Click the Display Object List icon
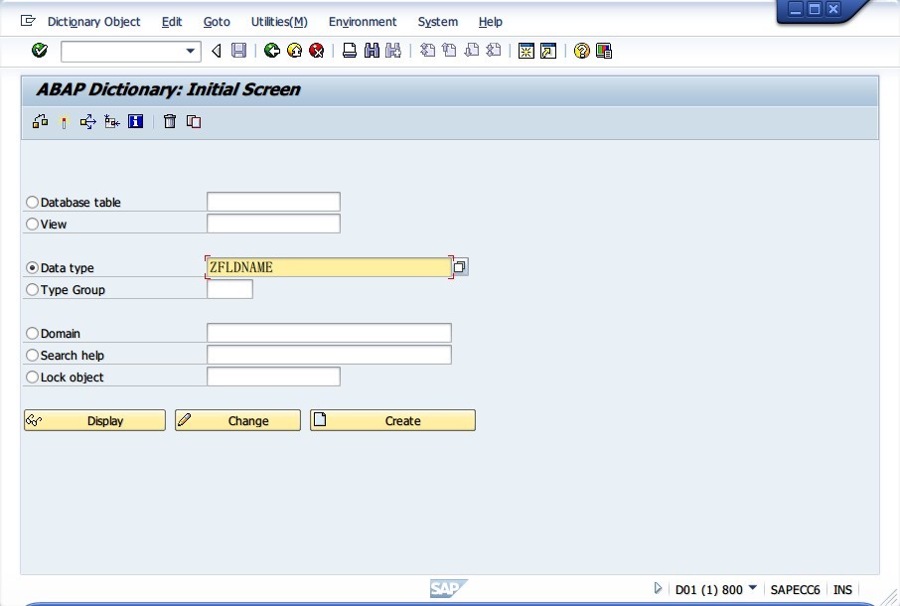This screenshot has height=606, width=900. pyautogui.click(x=112, y=121)
